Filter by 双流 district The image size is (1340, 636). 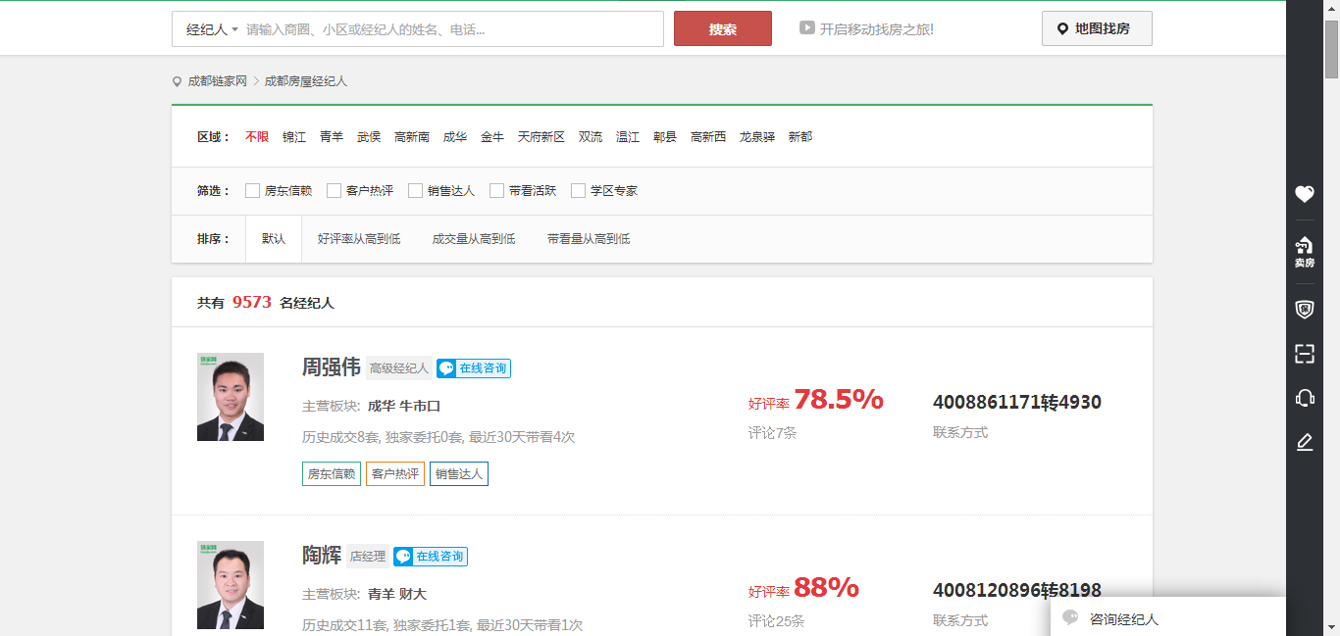(x=591, y=137)
